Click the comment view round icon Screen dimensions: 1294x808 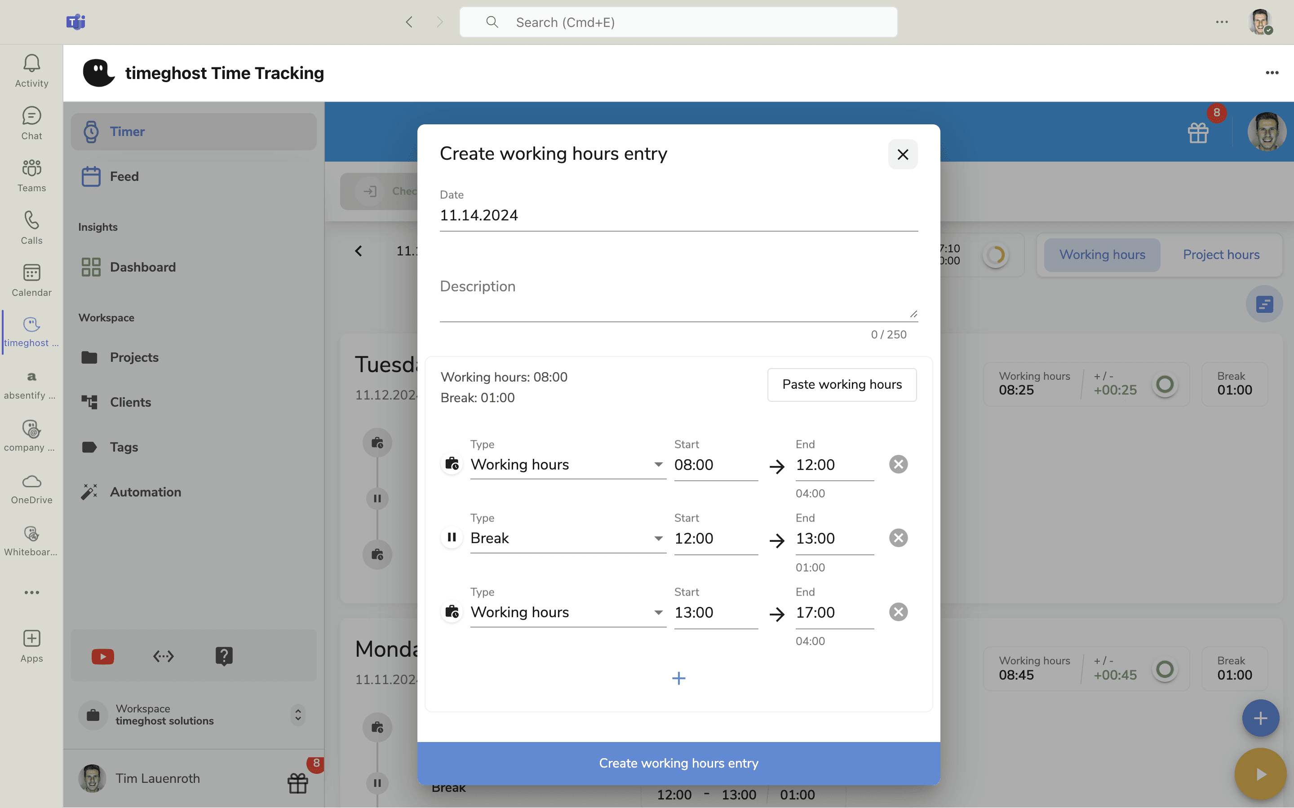[1264, 304]
